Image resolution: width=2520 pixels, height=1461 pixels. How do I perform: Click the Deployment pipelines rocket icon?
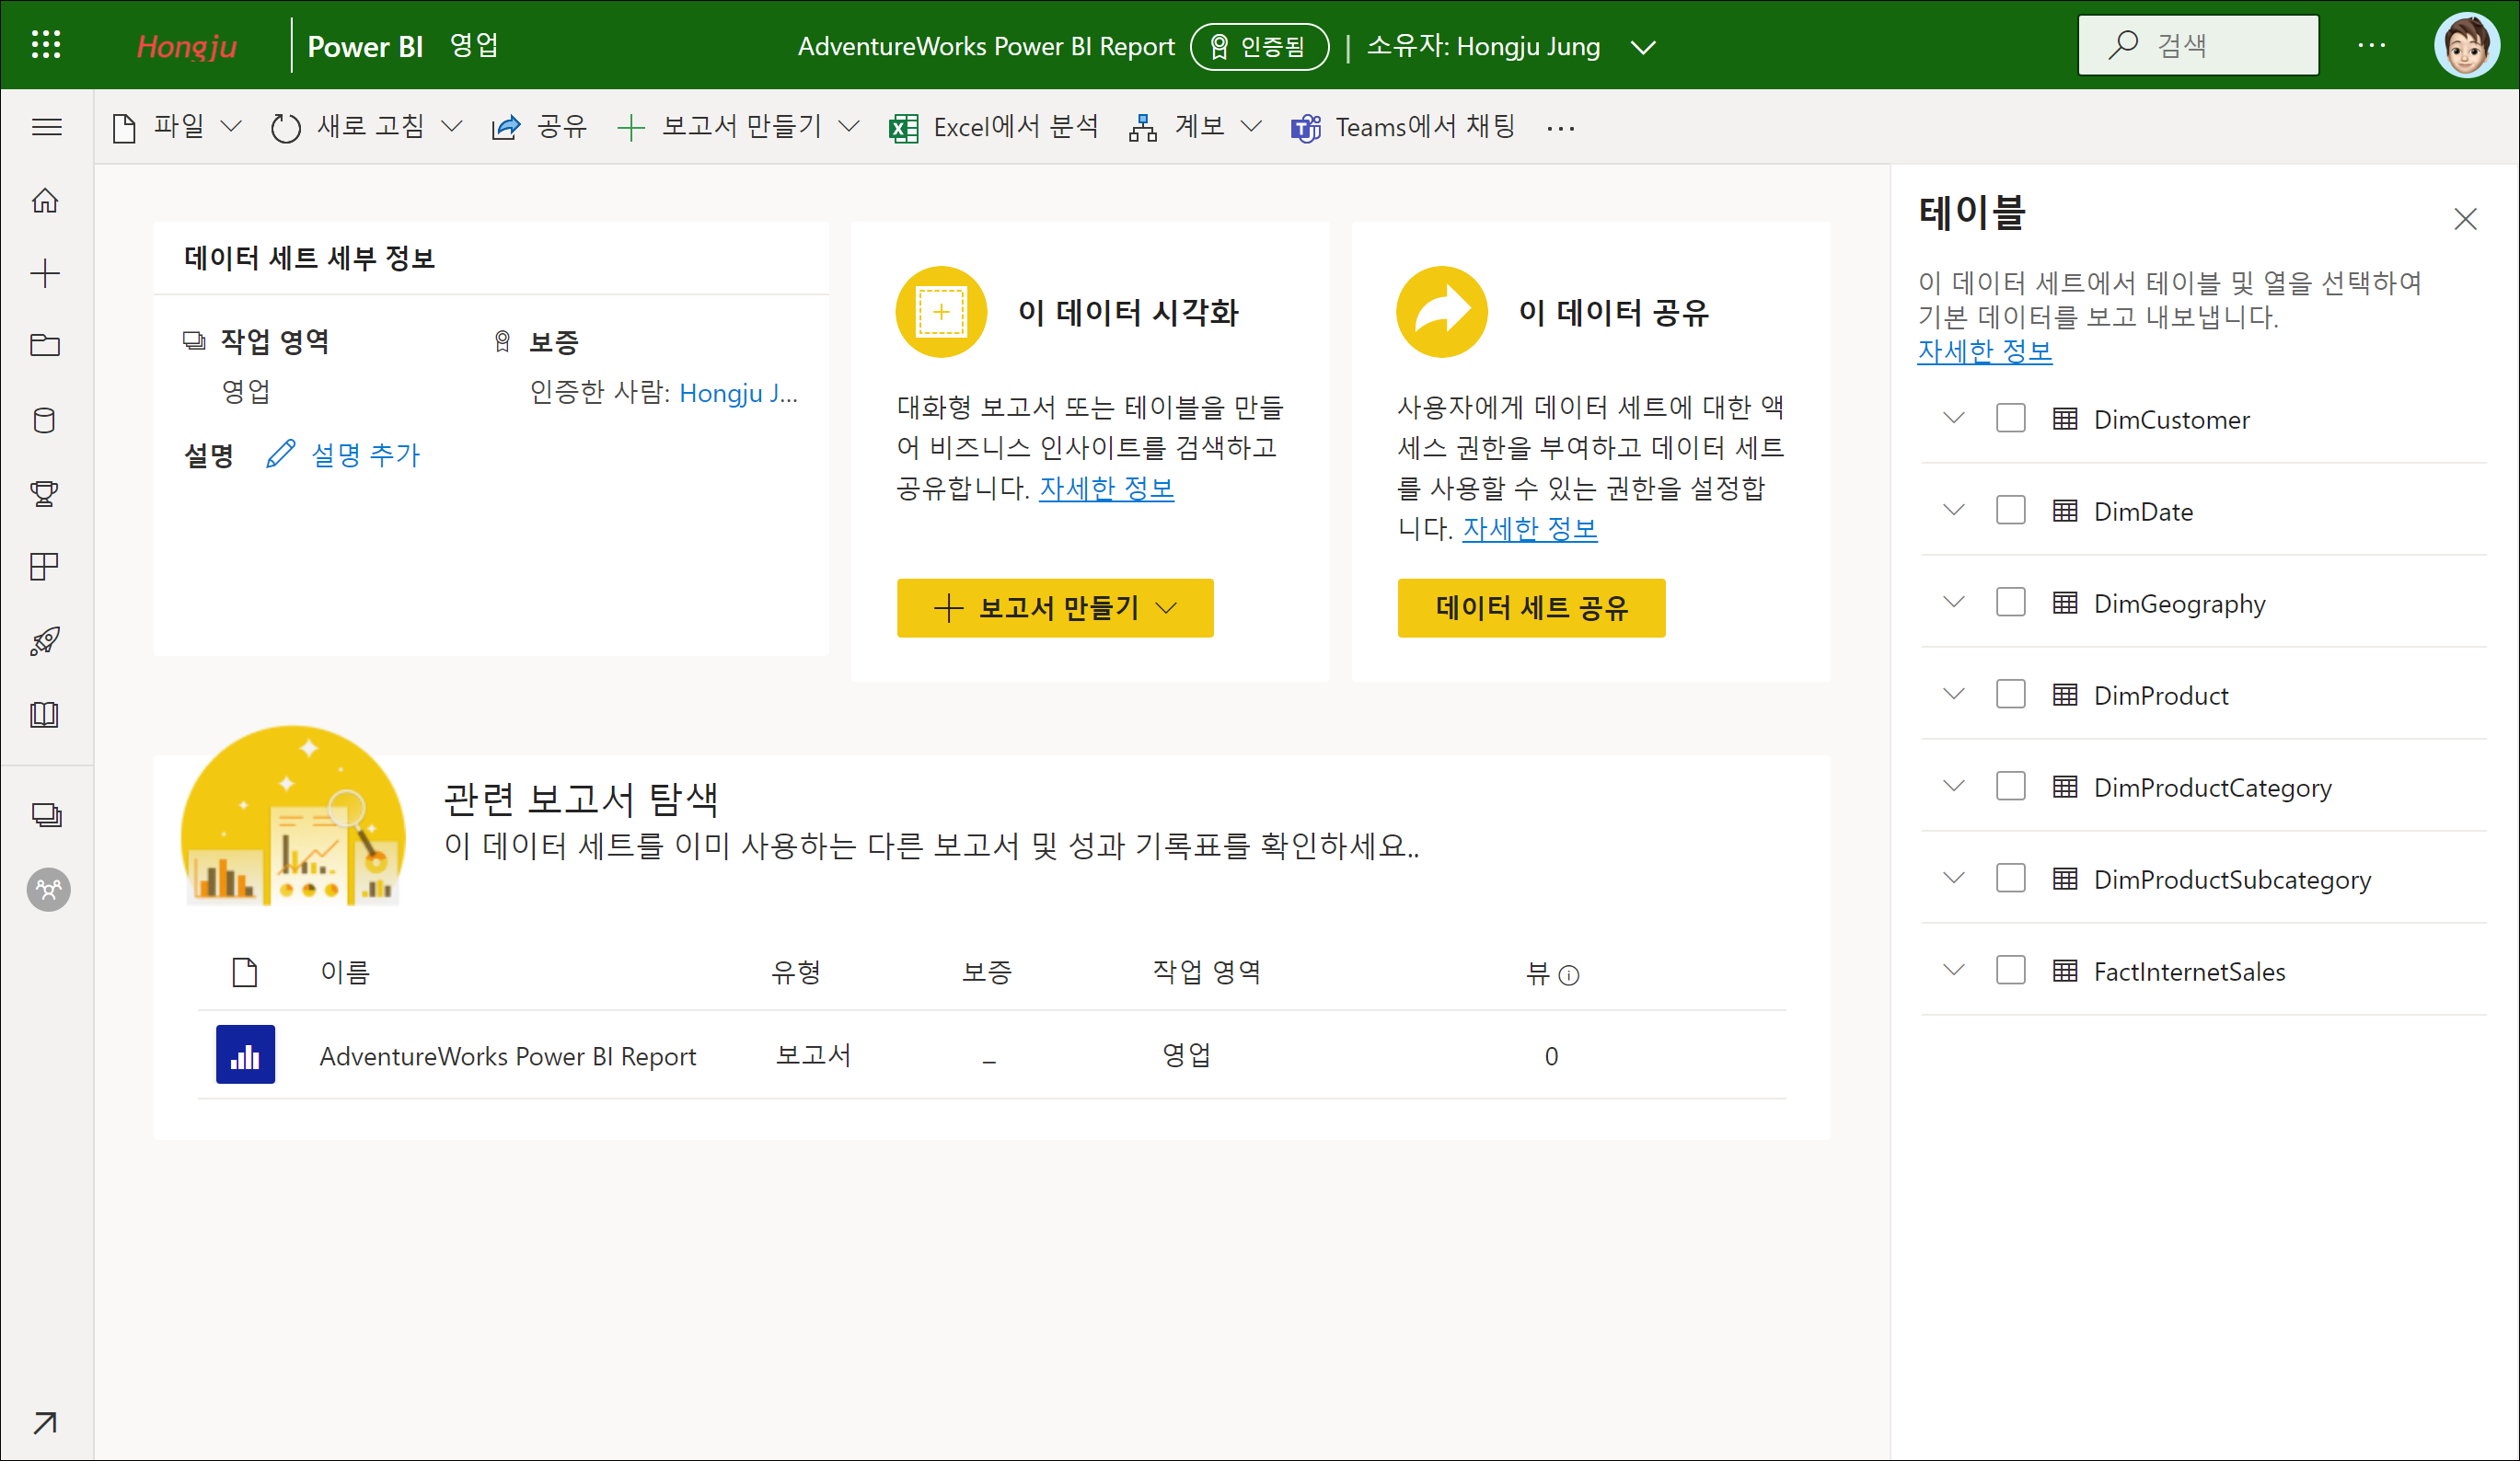click(45, 640)
